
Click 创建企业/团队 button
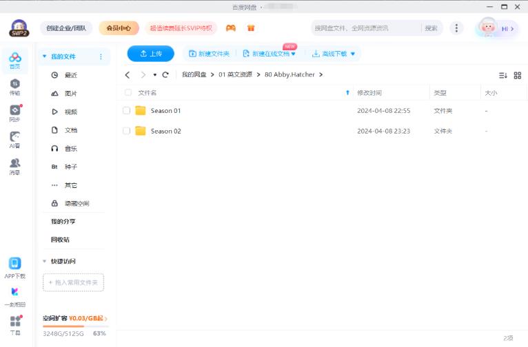pos(66,28)
